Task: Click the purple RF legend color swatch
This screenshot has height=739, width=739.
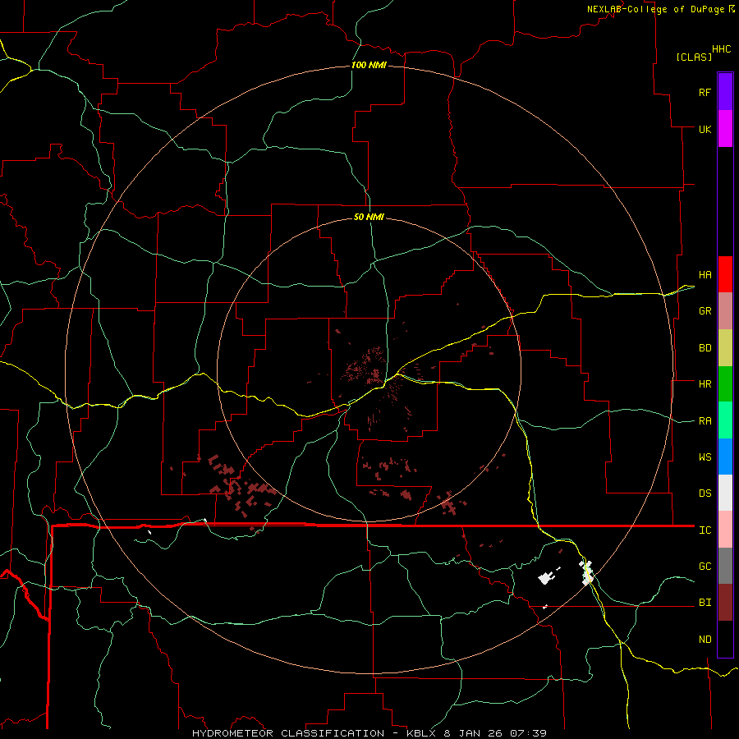Action: [x=725, y=92]
